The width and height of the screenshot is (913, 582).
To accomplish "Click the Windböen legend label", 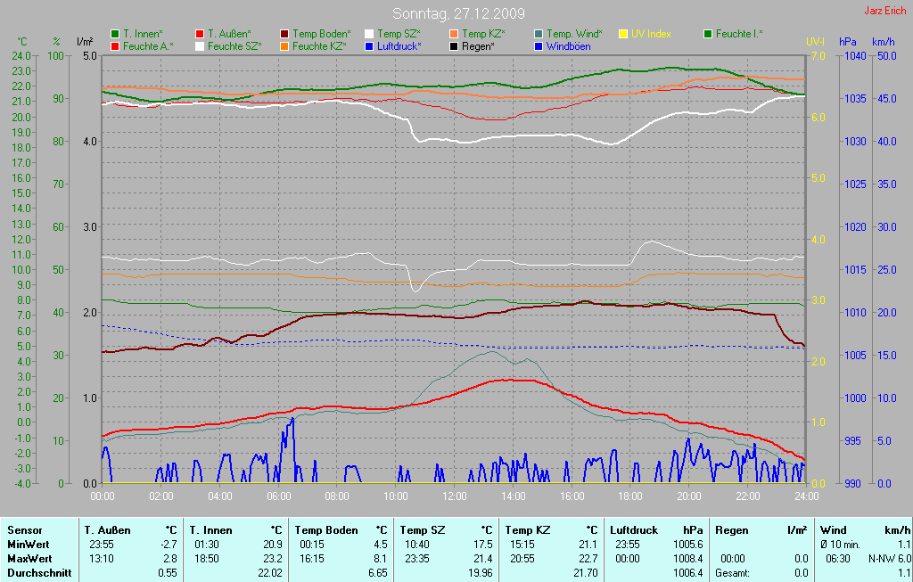I will (x=568, y=46).
